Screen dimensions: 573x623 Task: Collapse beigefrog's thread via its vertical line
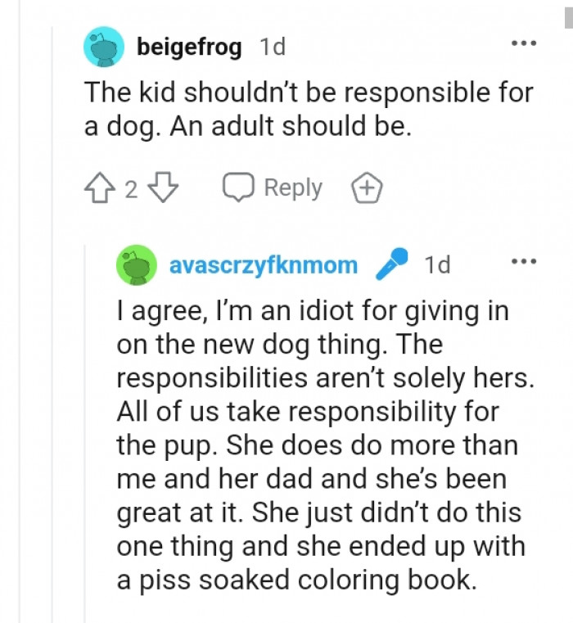53,327
